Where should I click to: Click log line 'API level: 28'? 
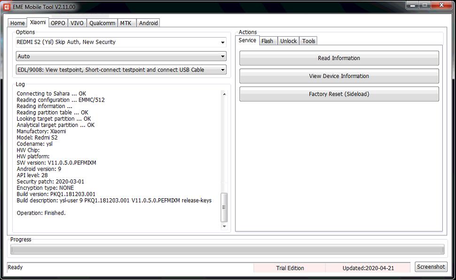click(x=32, y=175)
